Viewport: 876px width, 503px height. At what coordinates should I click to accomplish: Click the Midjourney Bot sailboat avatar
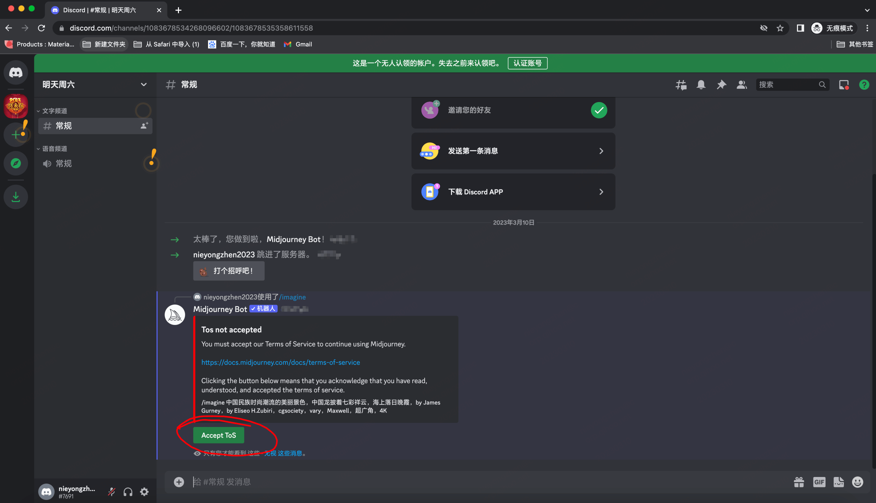(175, 315)
